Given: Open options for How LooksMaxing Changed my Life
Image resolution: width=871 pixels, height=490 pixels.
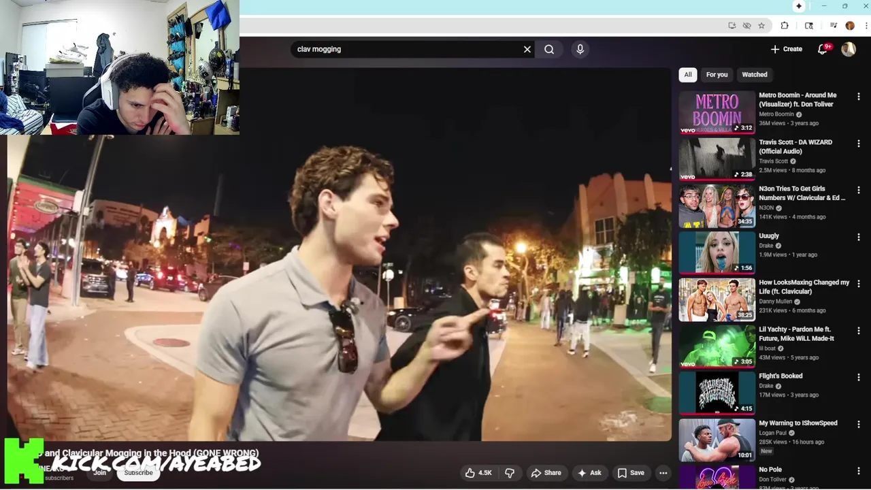Looking at the screenshot, I should point(859,284).
